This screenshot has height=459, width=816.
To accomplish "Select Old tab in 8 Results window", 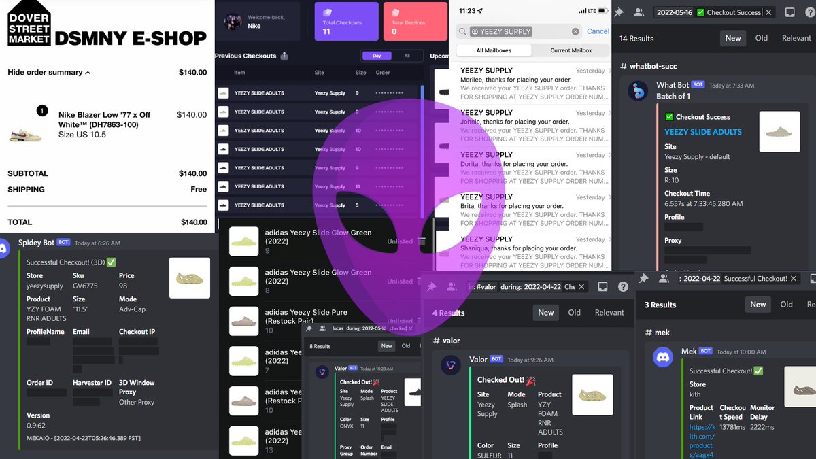I will tap(406, 346).
